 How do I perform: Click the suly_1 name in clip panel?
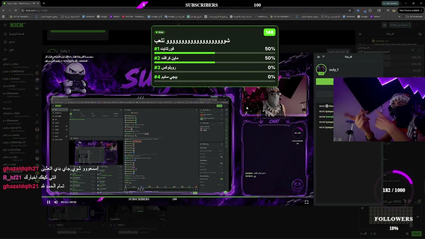(334, 70)
